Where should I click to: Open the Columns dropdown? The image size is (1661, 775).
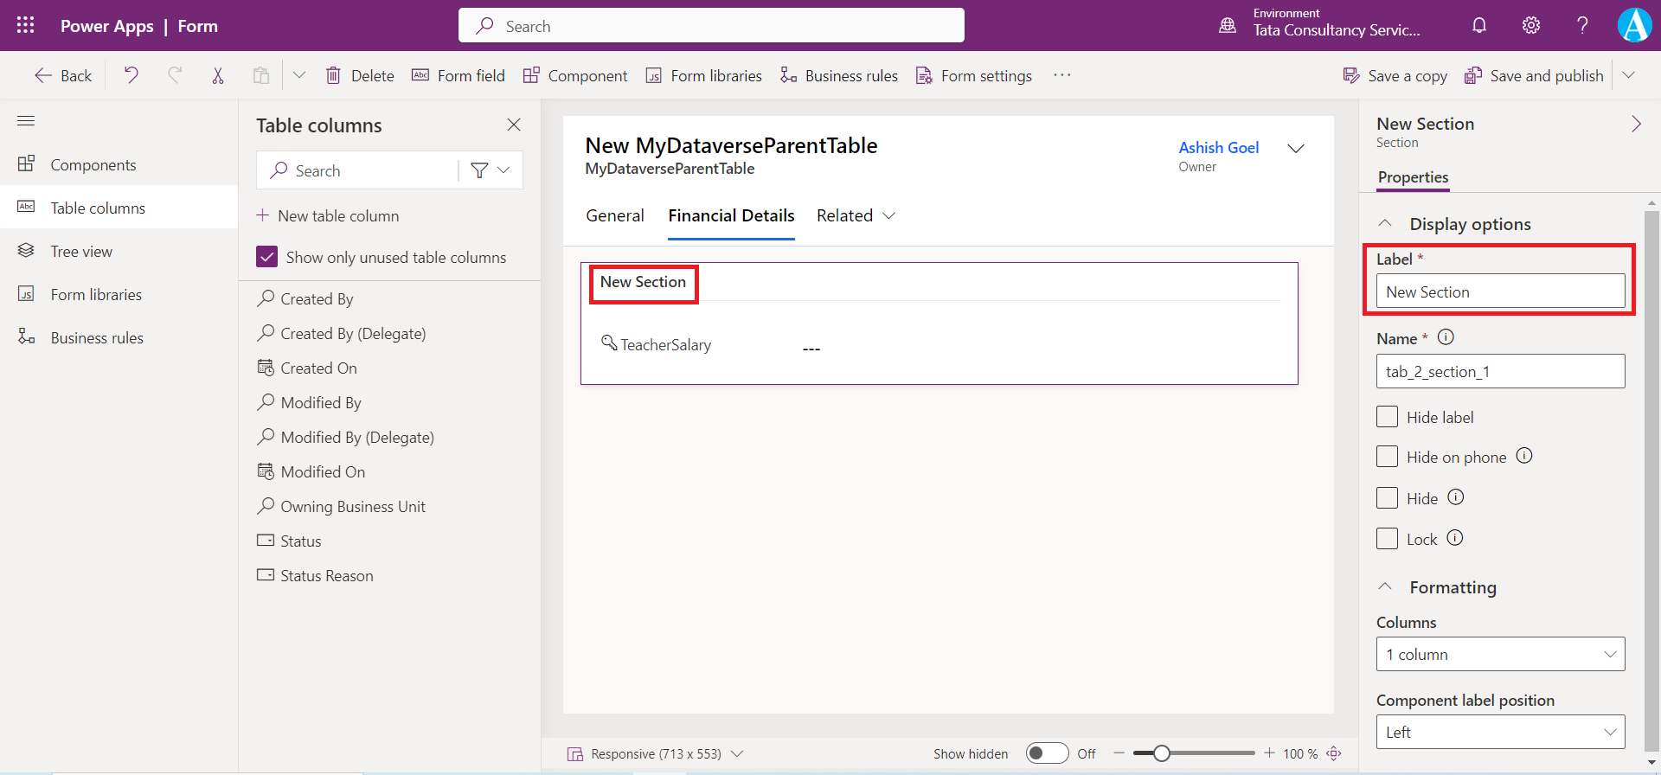click(1500, 654)
